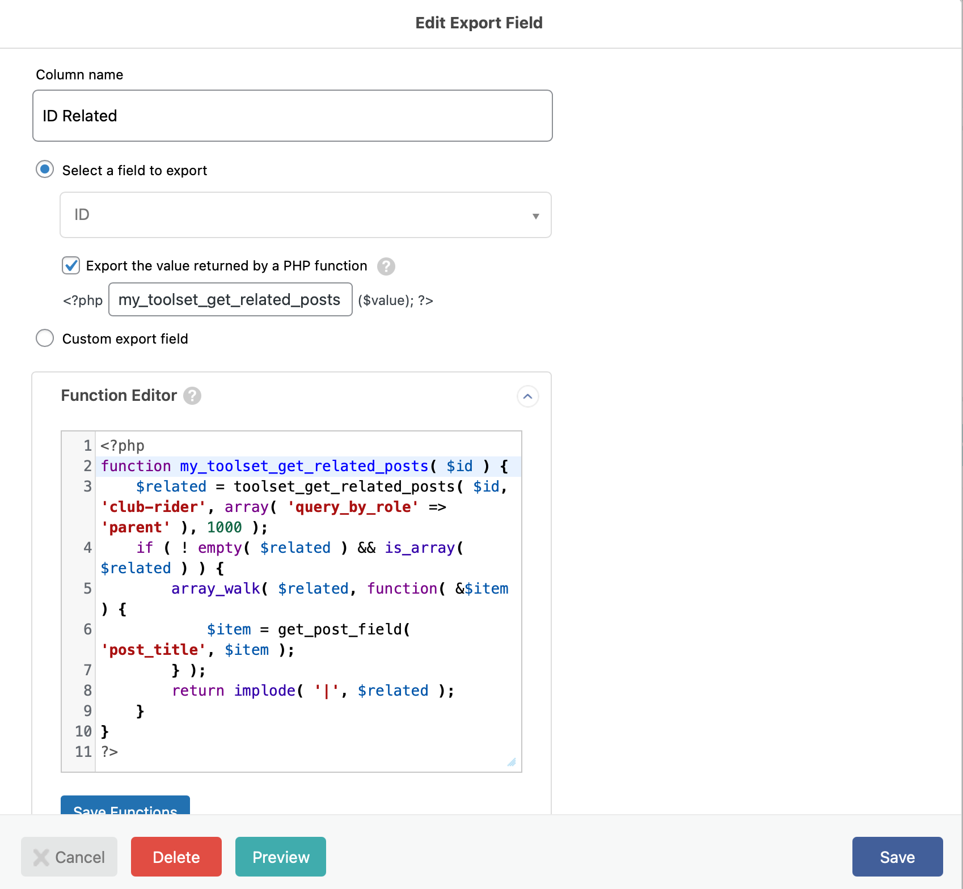The width and height of the screenshot is (963, 889).
Task: Click the get_post_field call in the code
Action: pyautogui.click(x=343, y=629)
